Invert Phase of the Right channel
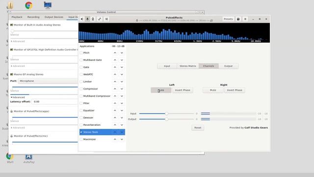Screen dimensions: 314x177 click(x=235, y=90)
